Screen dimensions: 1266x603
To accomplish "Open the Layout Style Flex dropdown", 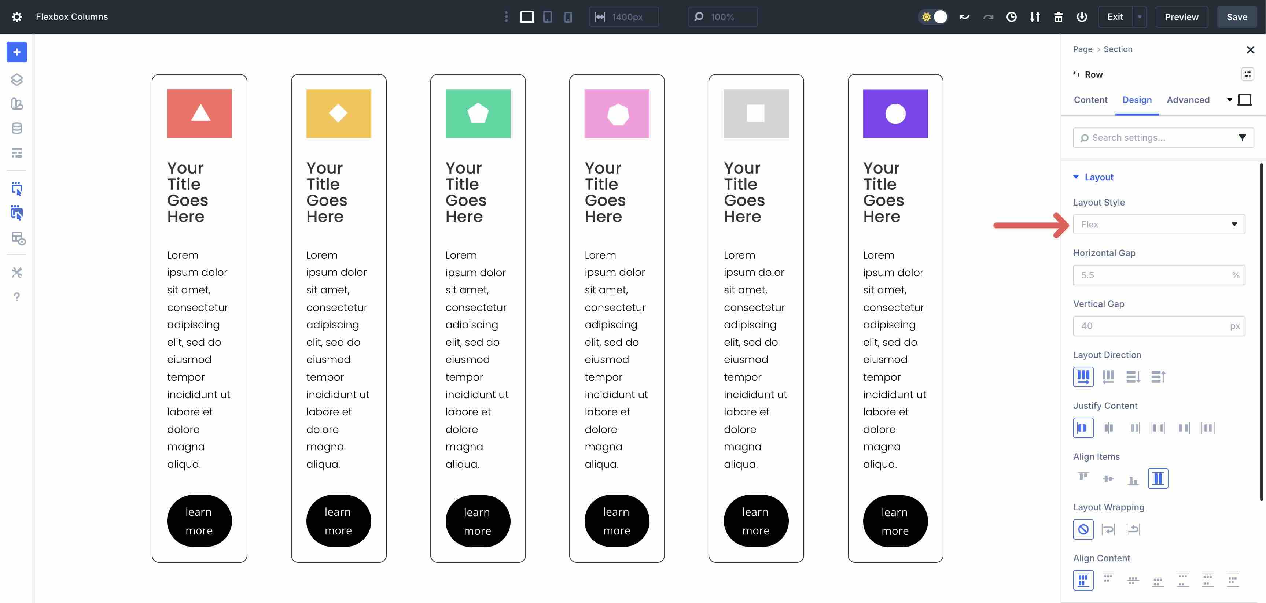I will (x=1158, y=224).
